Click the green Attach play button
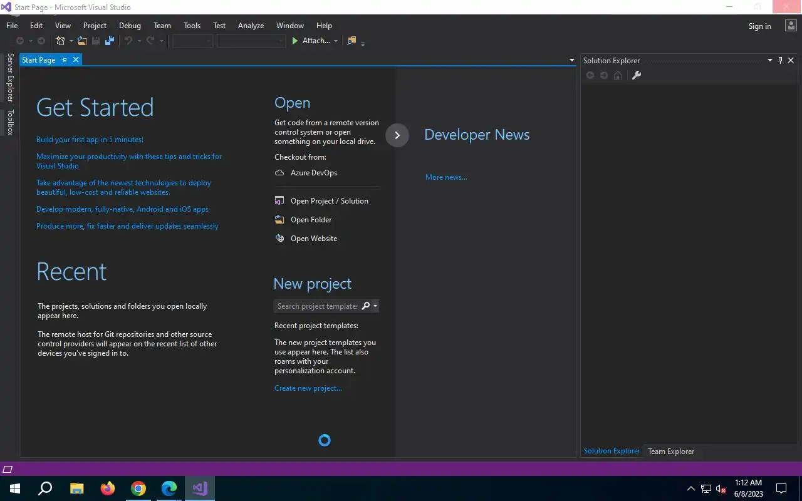802x501 pixels. pyautogui.click(x=295, y=41)
